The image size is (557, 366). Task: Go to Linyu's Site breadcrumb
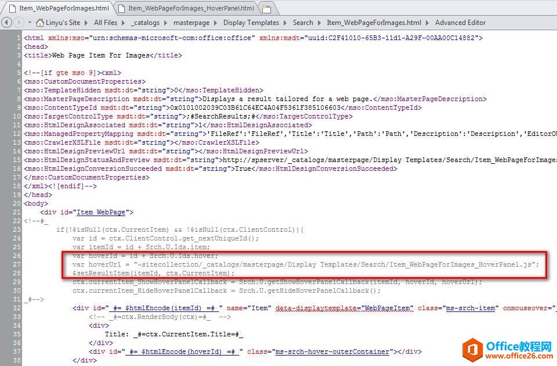tap(63, 23)
